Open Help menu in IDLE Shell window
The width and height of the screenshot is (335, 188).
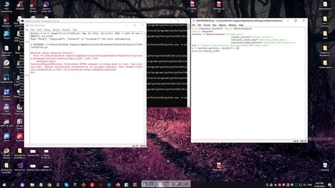75,30
